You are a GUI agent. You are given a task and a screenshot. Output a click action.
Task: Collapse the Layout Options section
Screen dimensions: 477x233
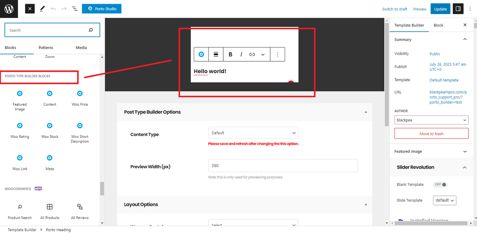click(366, 204)
